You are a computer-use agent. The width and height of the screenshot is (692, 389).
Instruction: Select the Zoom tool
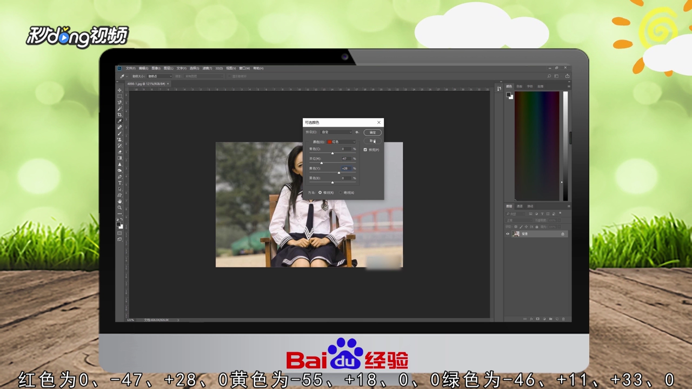tap(121, 207)
